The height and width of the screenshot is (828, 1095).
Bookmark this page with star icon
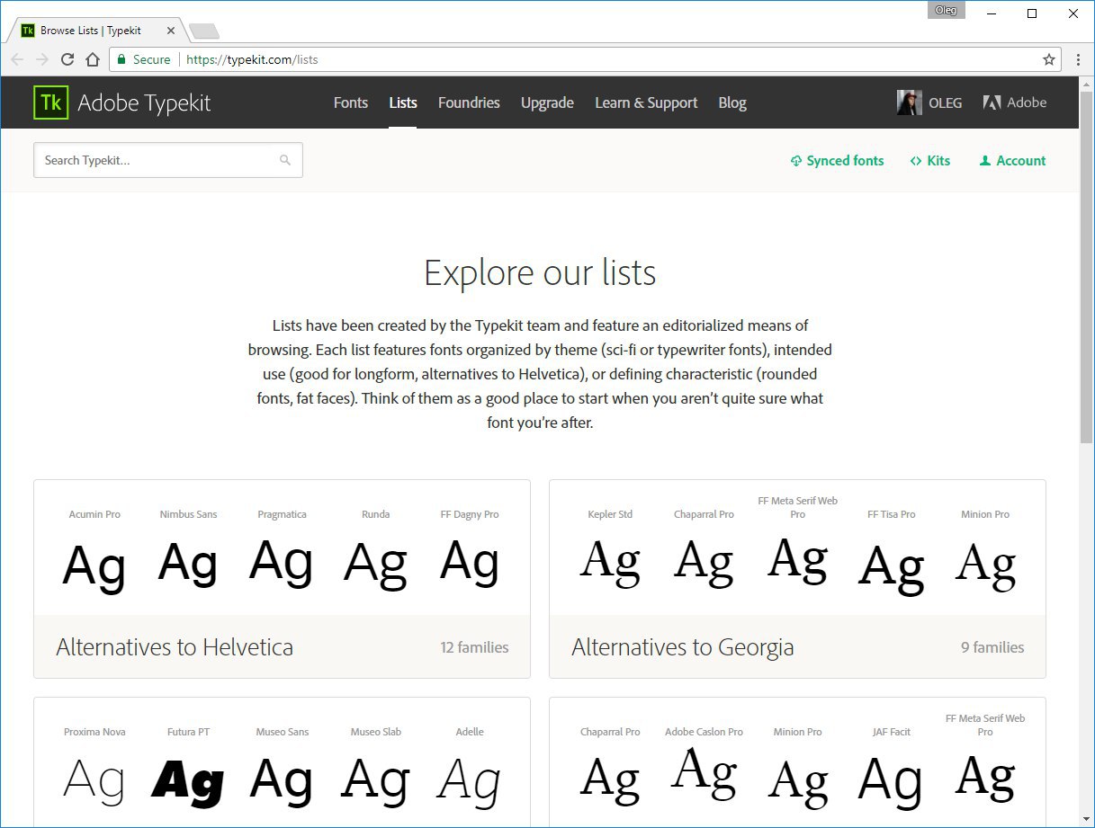click(1049, 59)
